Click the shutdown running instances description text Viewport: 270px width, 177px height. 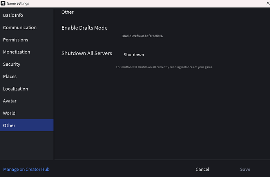point(164,67)
